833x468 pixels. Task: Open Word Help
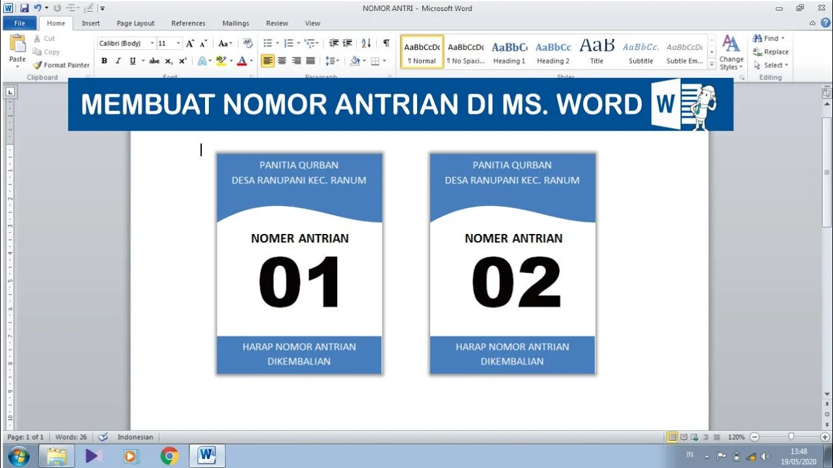[825, 23]
